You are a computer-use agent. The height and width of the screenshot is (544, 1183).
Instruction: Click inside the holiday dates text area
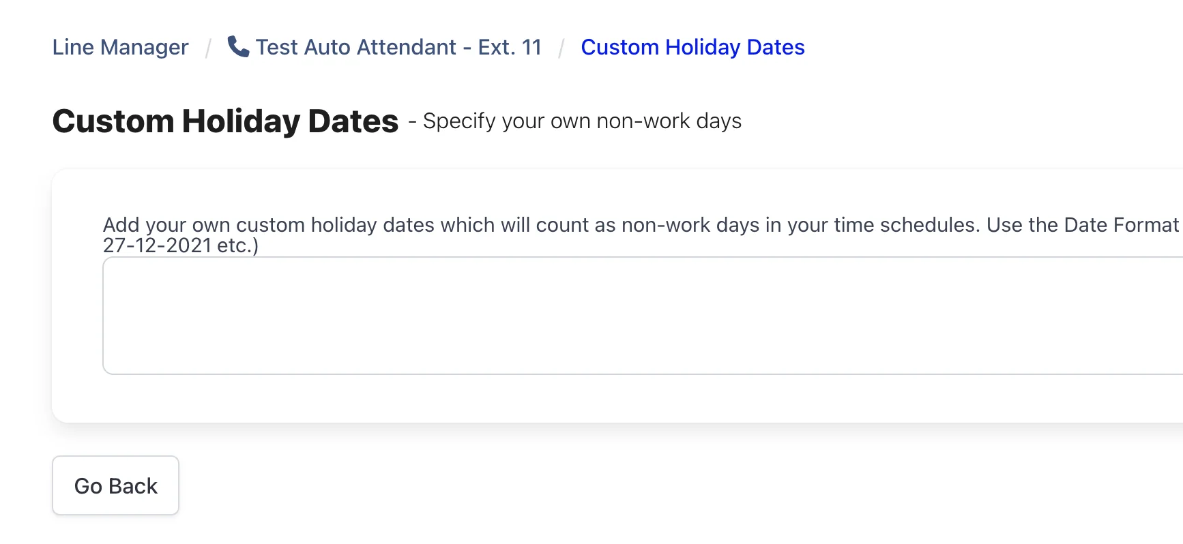tap(614, 315)
